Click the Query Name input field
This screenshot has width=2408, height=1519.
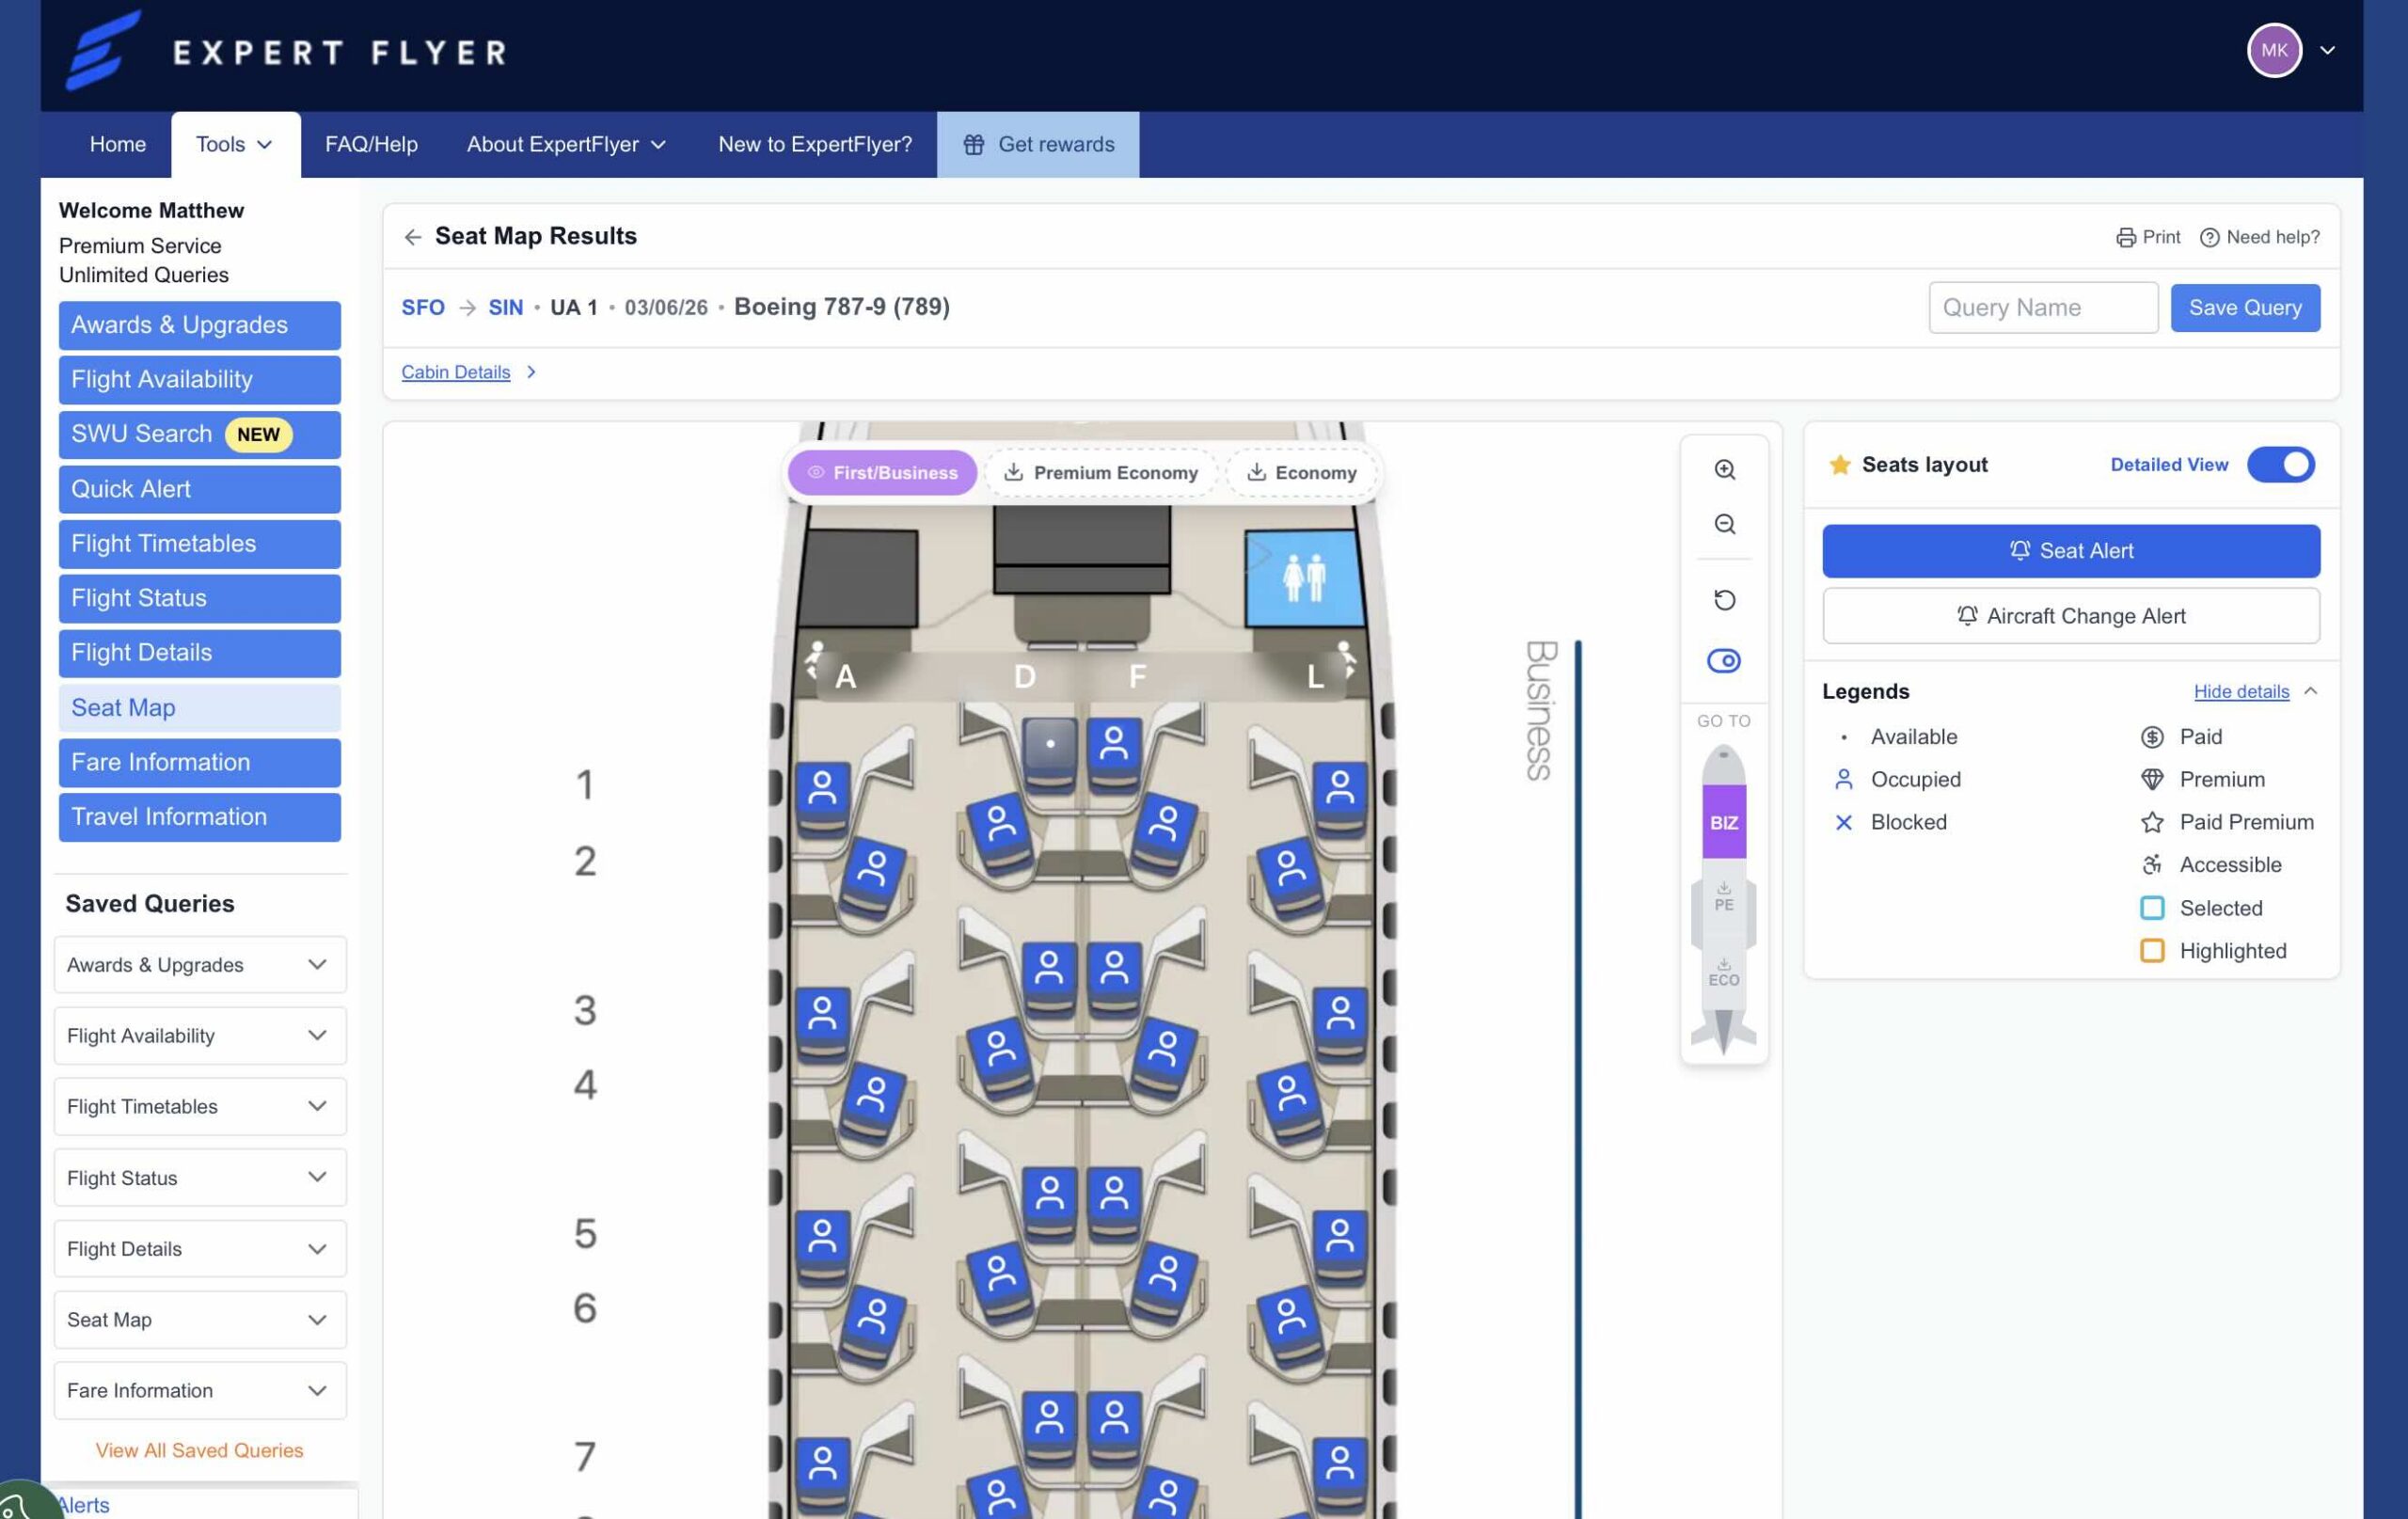coord(2042,307)
